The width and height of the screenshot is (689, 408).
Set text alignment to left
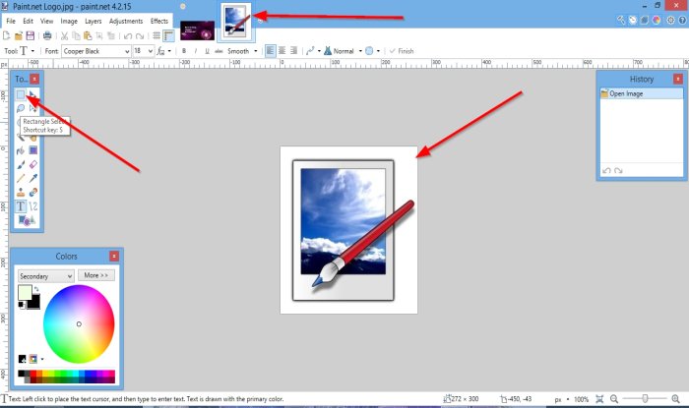(270, 51)
